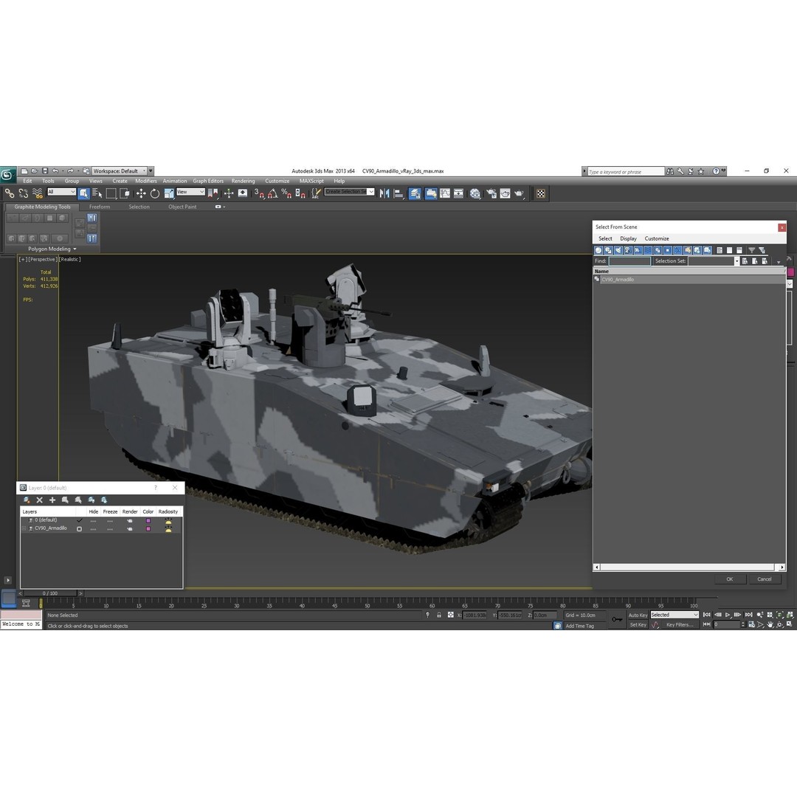Click the Snaps Toggle icon

(x=258, y=193)
